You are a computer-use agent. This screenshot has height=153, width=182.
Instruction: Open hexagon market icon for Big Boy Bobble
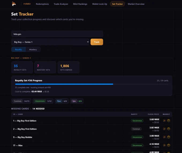[x=169, y=137]
